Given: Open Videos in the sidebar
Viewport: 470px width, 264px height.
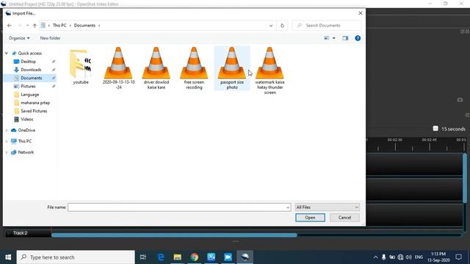Looking at the screenshot, I should tap(26, 119).
